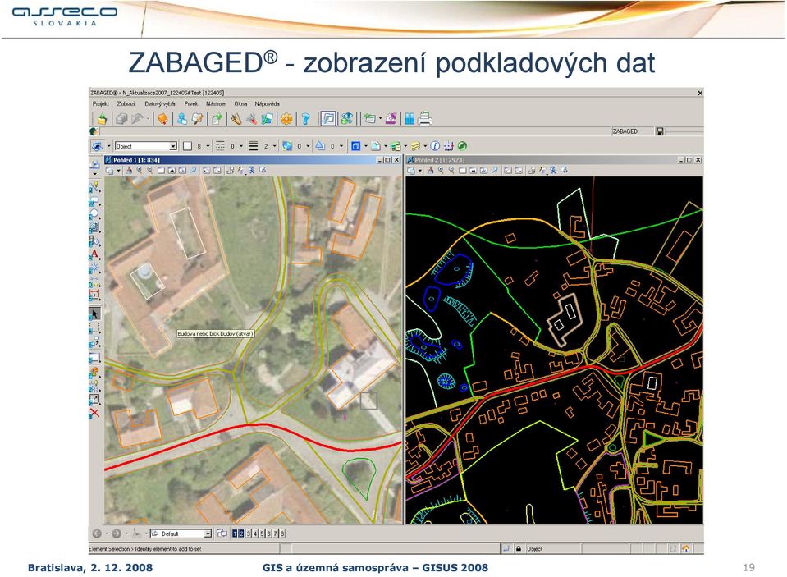Open the Object level combo box
Viewport: 787px width, 577px height.
coord(145,146)
